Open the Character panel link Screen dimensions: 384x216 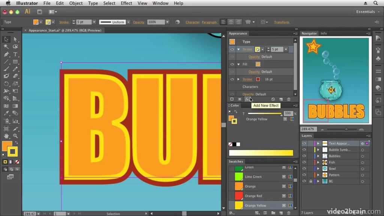pyautogui.click(x=192, y=22)
